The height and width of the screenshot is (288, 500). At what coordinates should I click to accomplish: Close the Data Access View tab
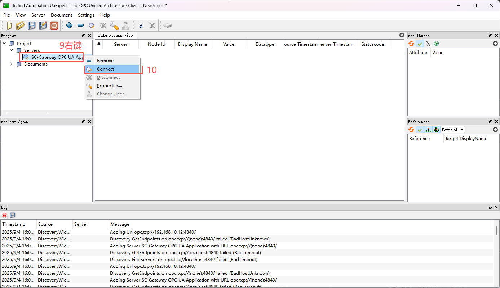click(402, 35)
